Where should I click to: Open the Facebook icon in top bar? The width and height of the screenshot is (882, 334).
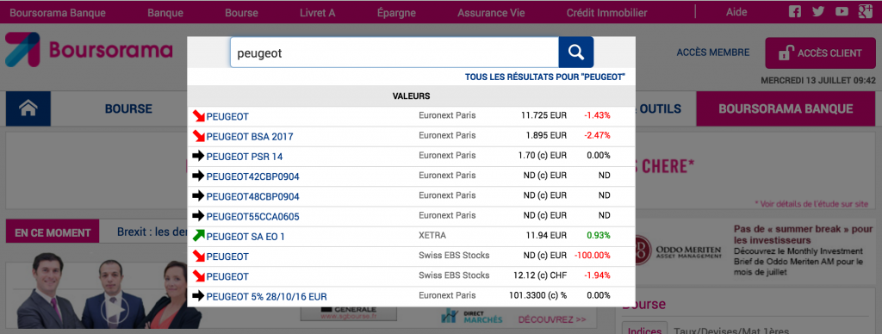pyautogui.click(x=795, y=12)
